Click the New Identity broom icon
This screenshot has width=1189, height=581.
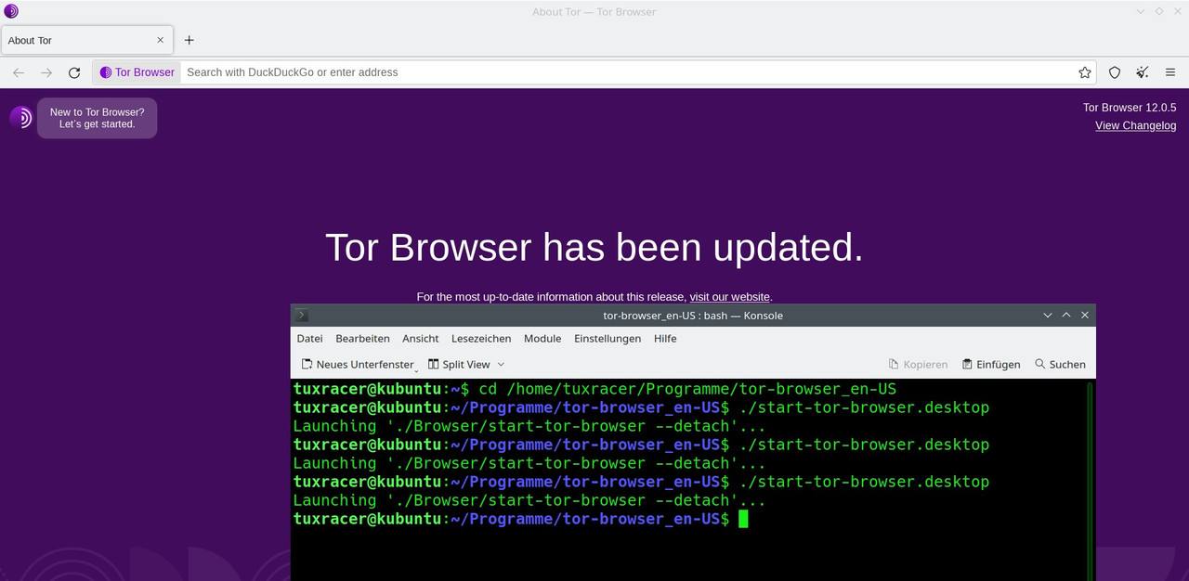click(1143, 72)
